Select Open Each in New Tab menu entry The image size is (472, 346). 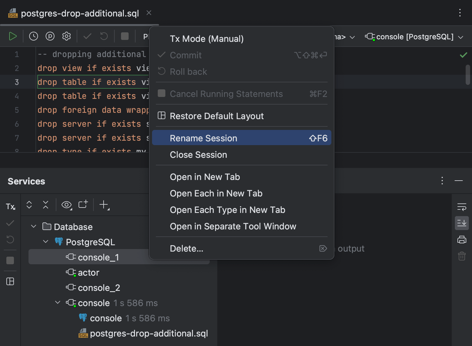[216, 193]
